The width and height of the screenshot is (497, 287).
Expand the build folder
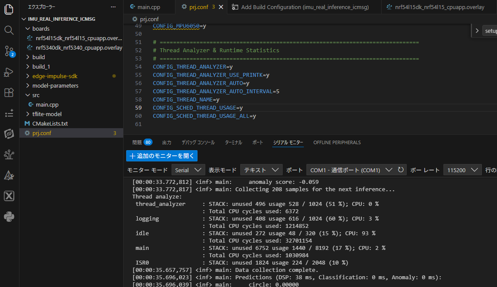(38, 57)
